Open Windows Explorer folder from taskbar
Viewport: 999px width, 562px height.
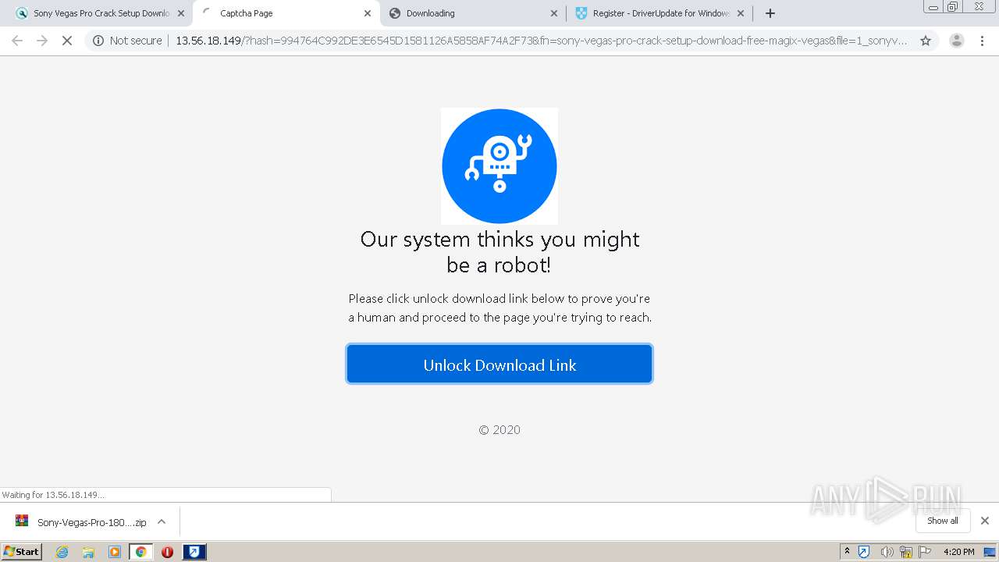(88, 552)
